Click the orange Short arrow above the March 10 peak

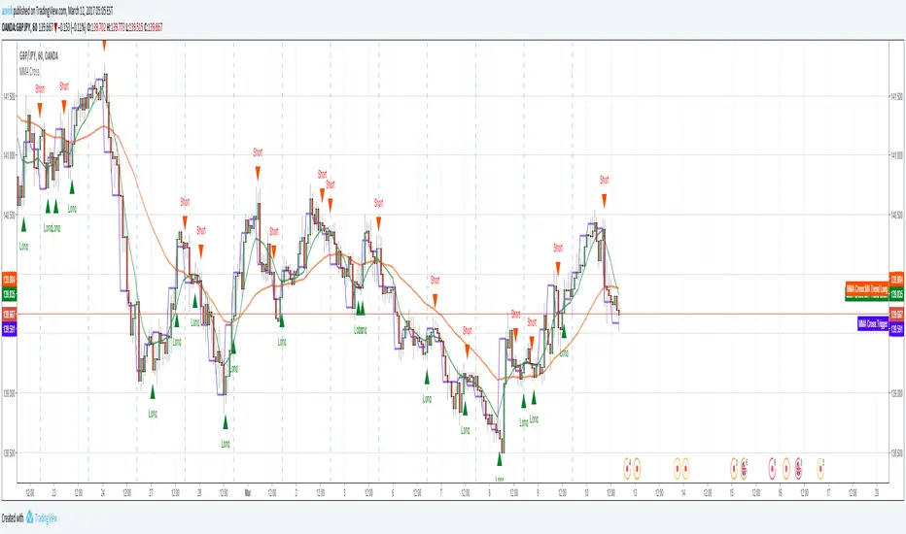tap(605, 201)
